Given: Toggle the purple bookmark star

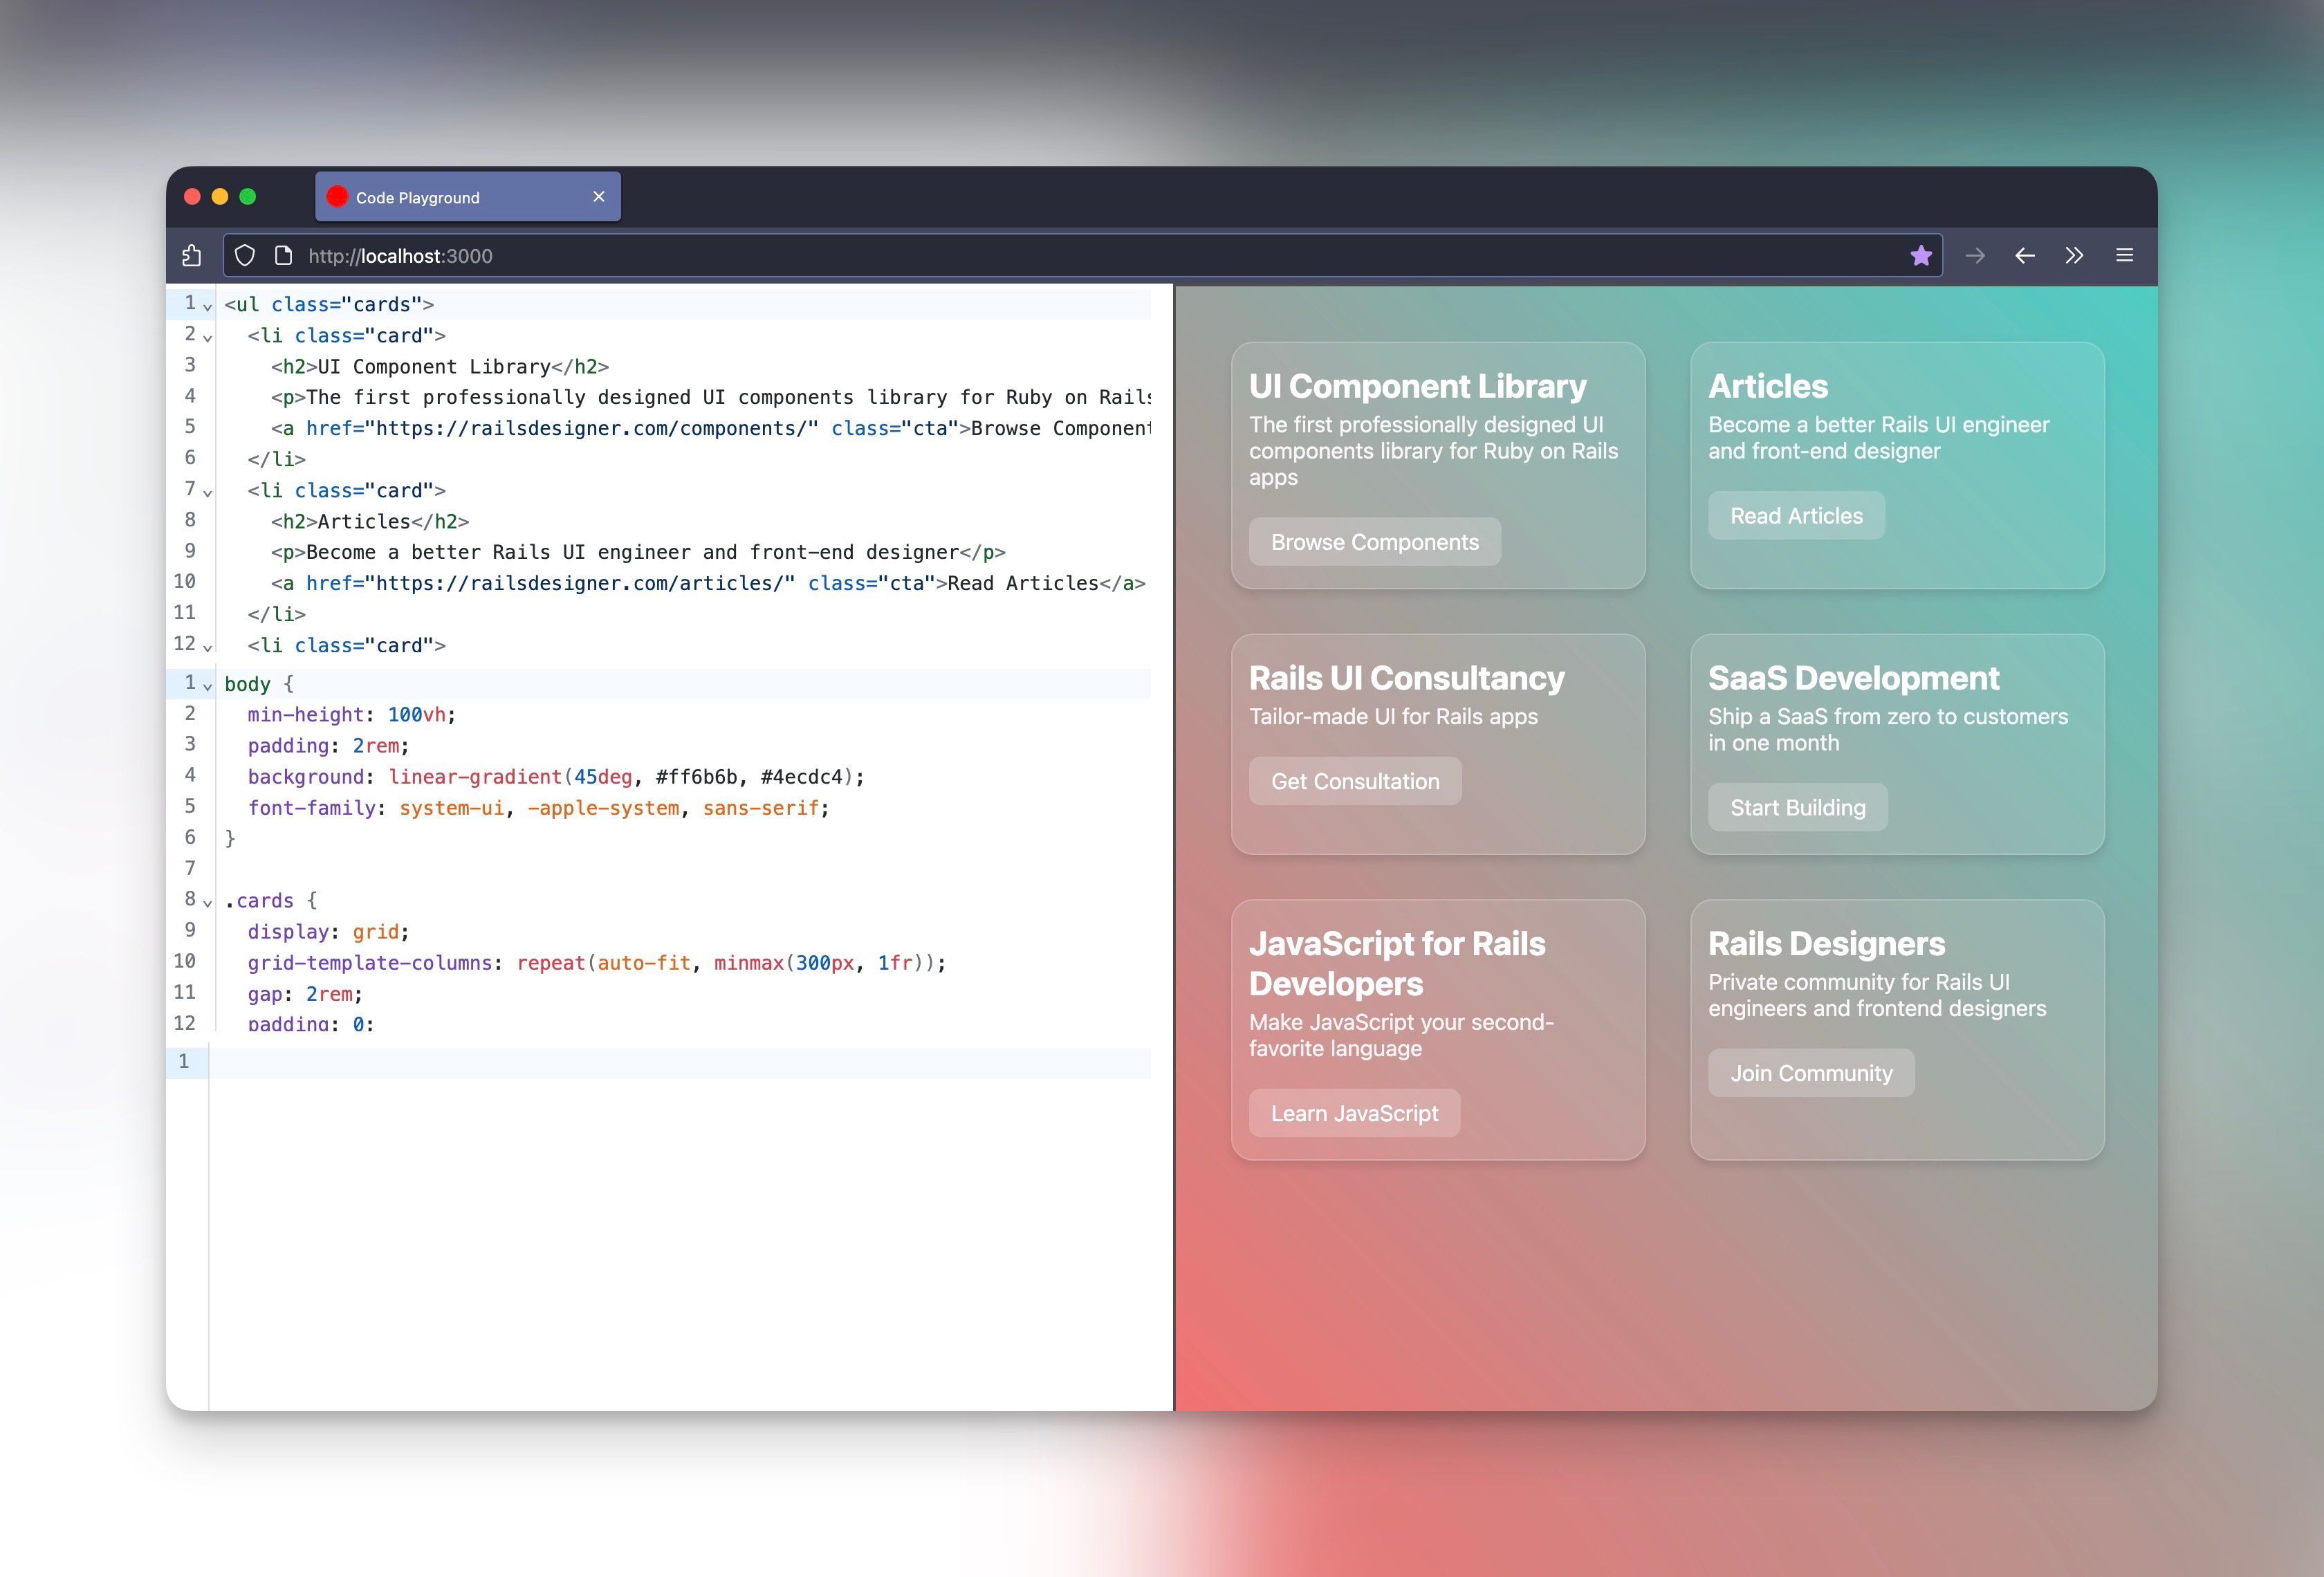Looking at the screenshot, I should coord(1920,256).
